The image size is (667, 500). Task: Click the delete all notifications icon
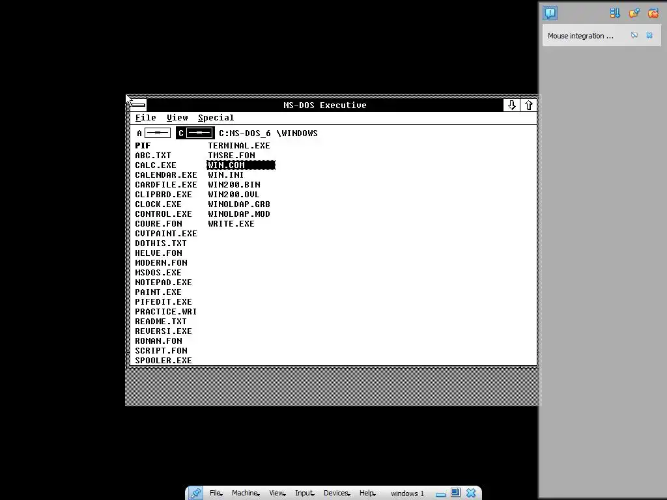[x=653, y=13]
